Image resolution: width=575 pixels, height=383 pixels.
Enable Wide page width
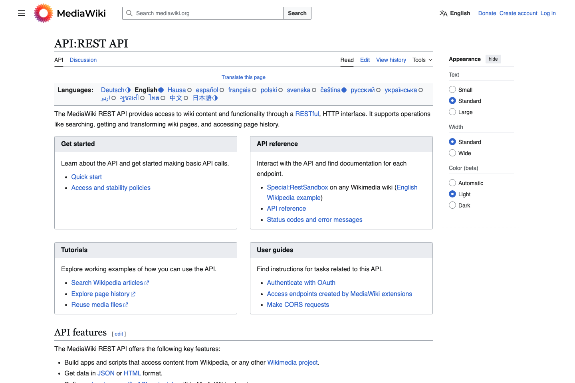coord(452,153)
